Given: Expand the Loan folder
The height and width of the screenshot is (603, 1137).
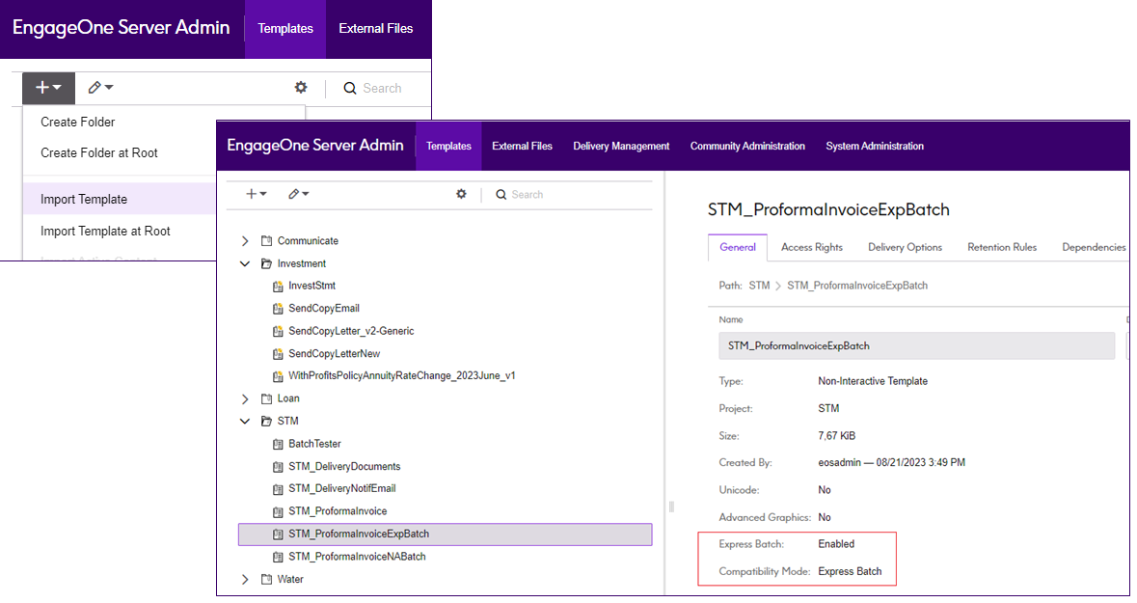Looking at the screenshot, I should pos(245,398).
